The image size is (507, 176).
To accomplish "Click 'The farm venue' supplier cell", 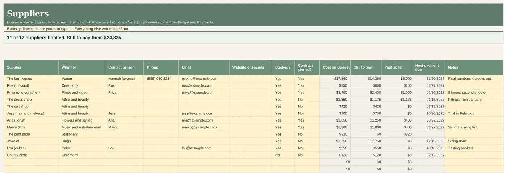I will [31, 79].
